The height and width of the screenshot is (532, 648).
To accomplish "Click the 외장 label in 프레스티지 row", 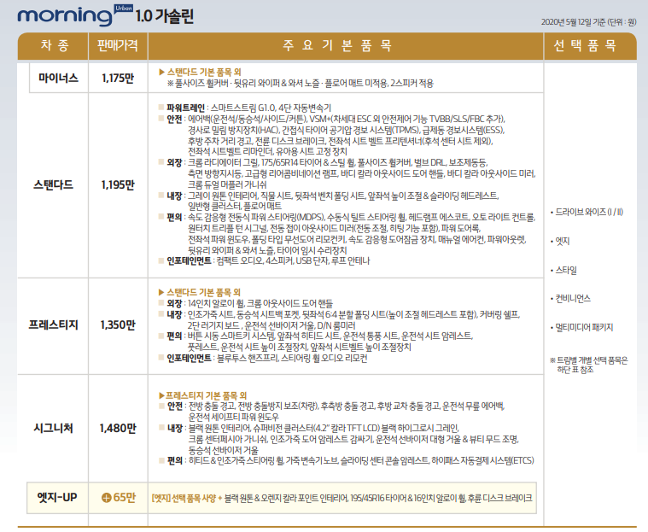I will pyautogui.click(x=174, y=303).
